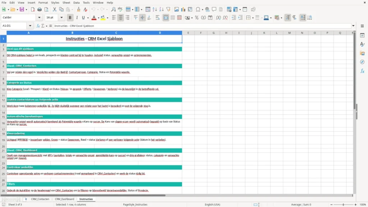Image resolution: width=368 pixels, height=207 pixels.
Task: Open highlighting color dropdown arrow
Action: coord(107,18)
